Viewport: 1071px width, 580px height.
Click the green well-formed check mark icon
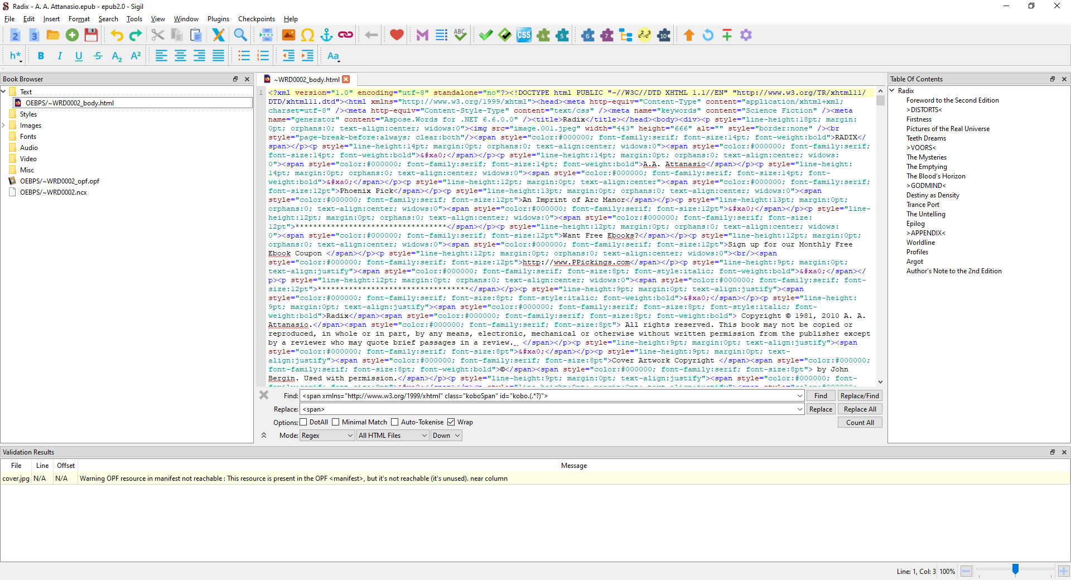[x=486, y=35]
